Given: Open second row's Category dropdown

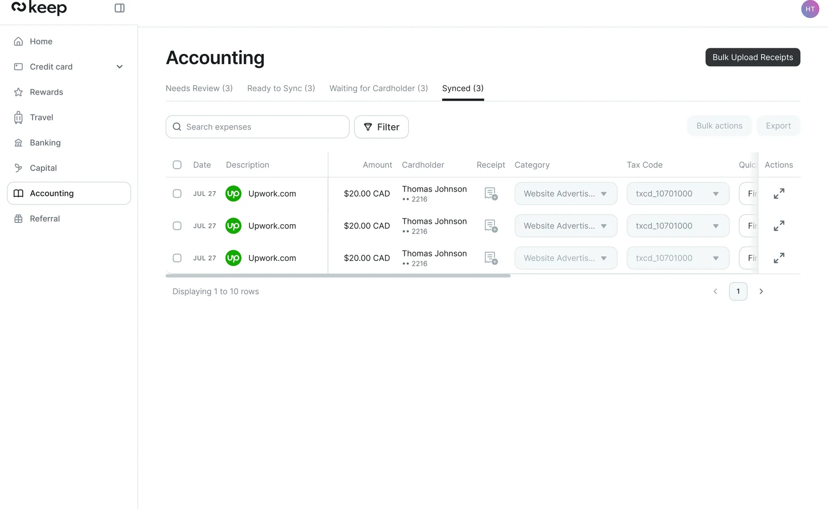Looking at the screenshot, I should pyautogui.click(x=566, y=226).
